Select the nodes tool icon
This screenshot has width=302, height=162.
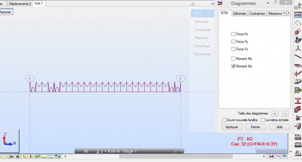pyautogui.click(x=298, y=48)
